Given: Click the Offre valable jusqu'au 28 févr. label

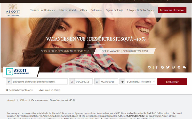Looking at the screenshot, I should (125, 51).
